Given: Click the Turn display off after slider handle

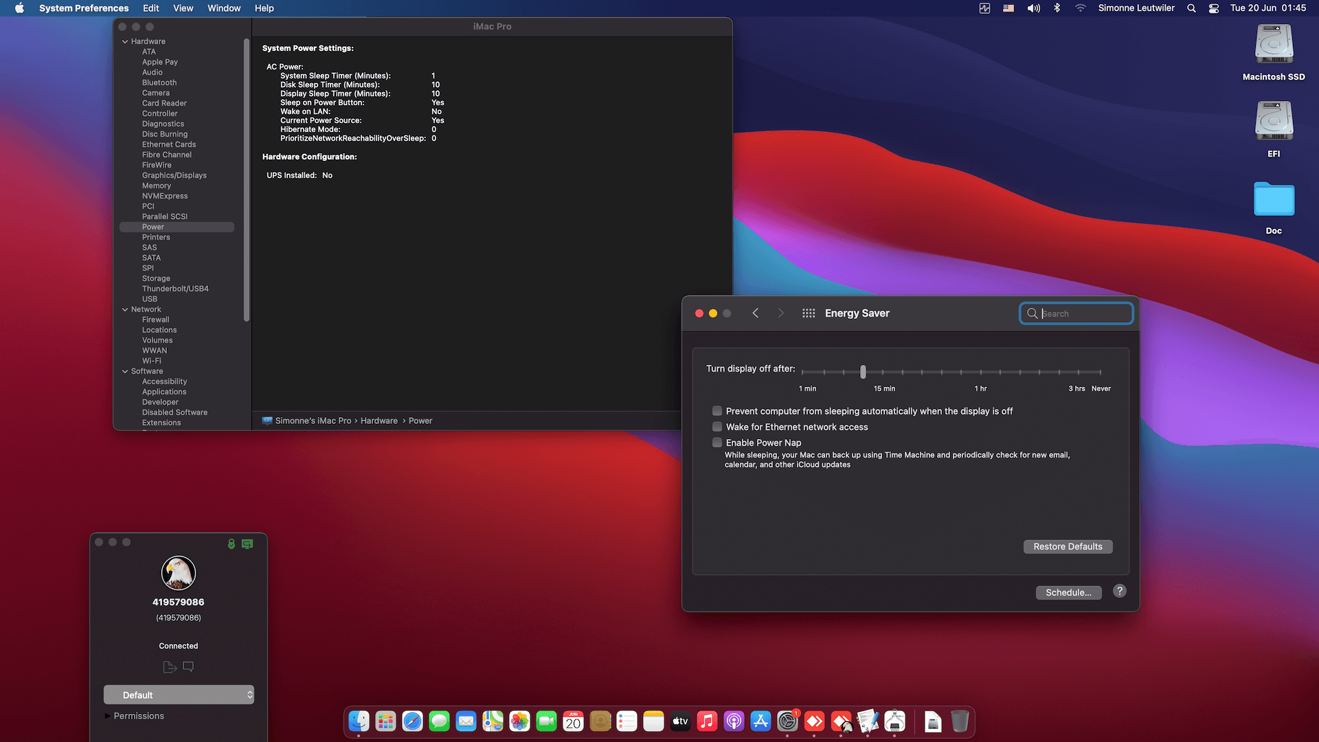Looking at the screenshot, I should (x=863, y=372).
